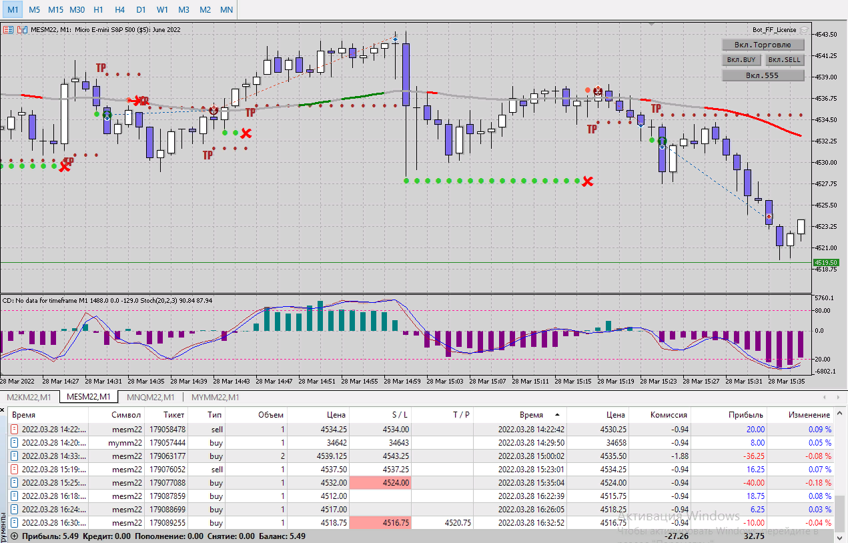Click the sell deal icon for ticket 179058478

(x=15, y=430)
